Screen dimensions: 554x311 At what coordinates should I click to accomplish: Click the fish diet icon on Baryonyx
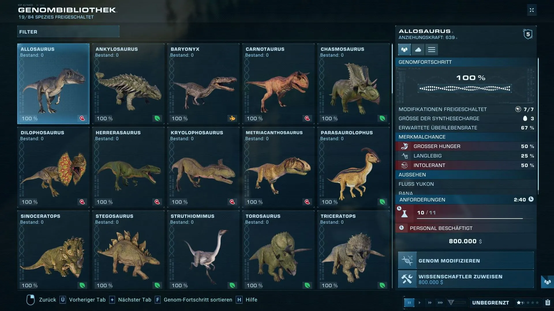[232, 118]
